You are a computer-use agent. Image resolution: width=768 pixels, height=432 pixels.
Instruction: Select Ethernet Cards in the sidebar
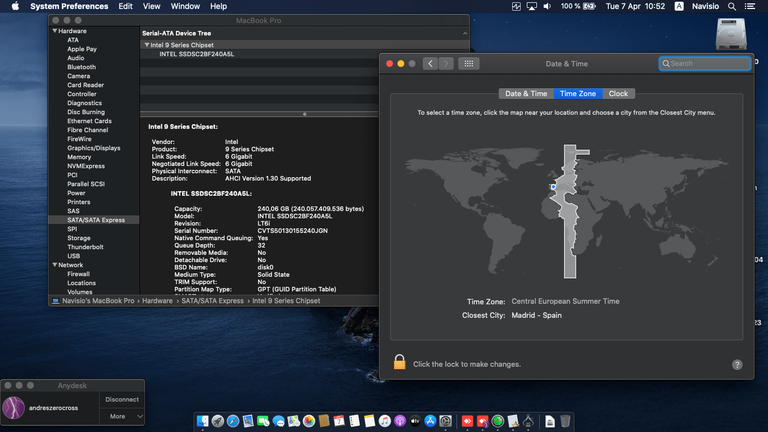click(x=89, y=121)
